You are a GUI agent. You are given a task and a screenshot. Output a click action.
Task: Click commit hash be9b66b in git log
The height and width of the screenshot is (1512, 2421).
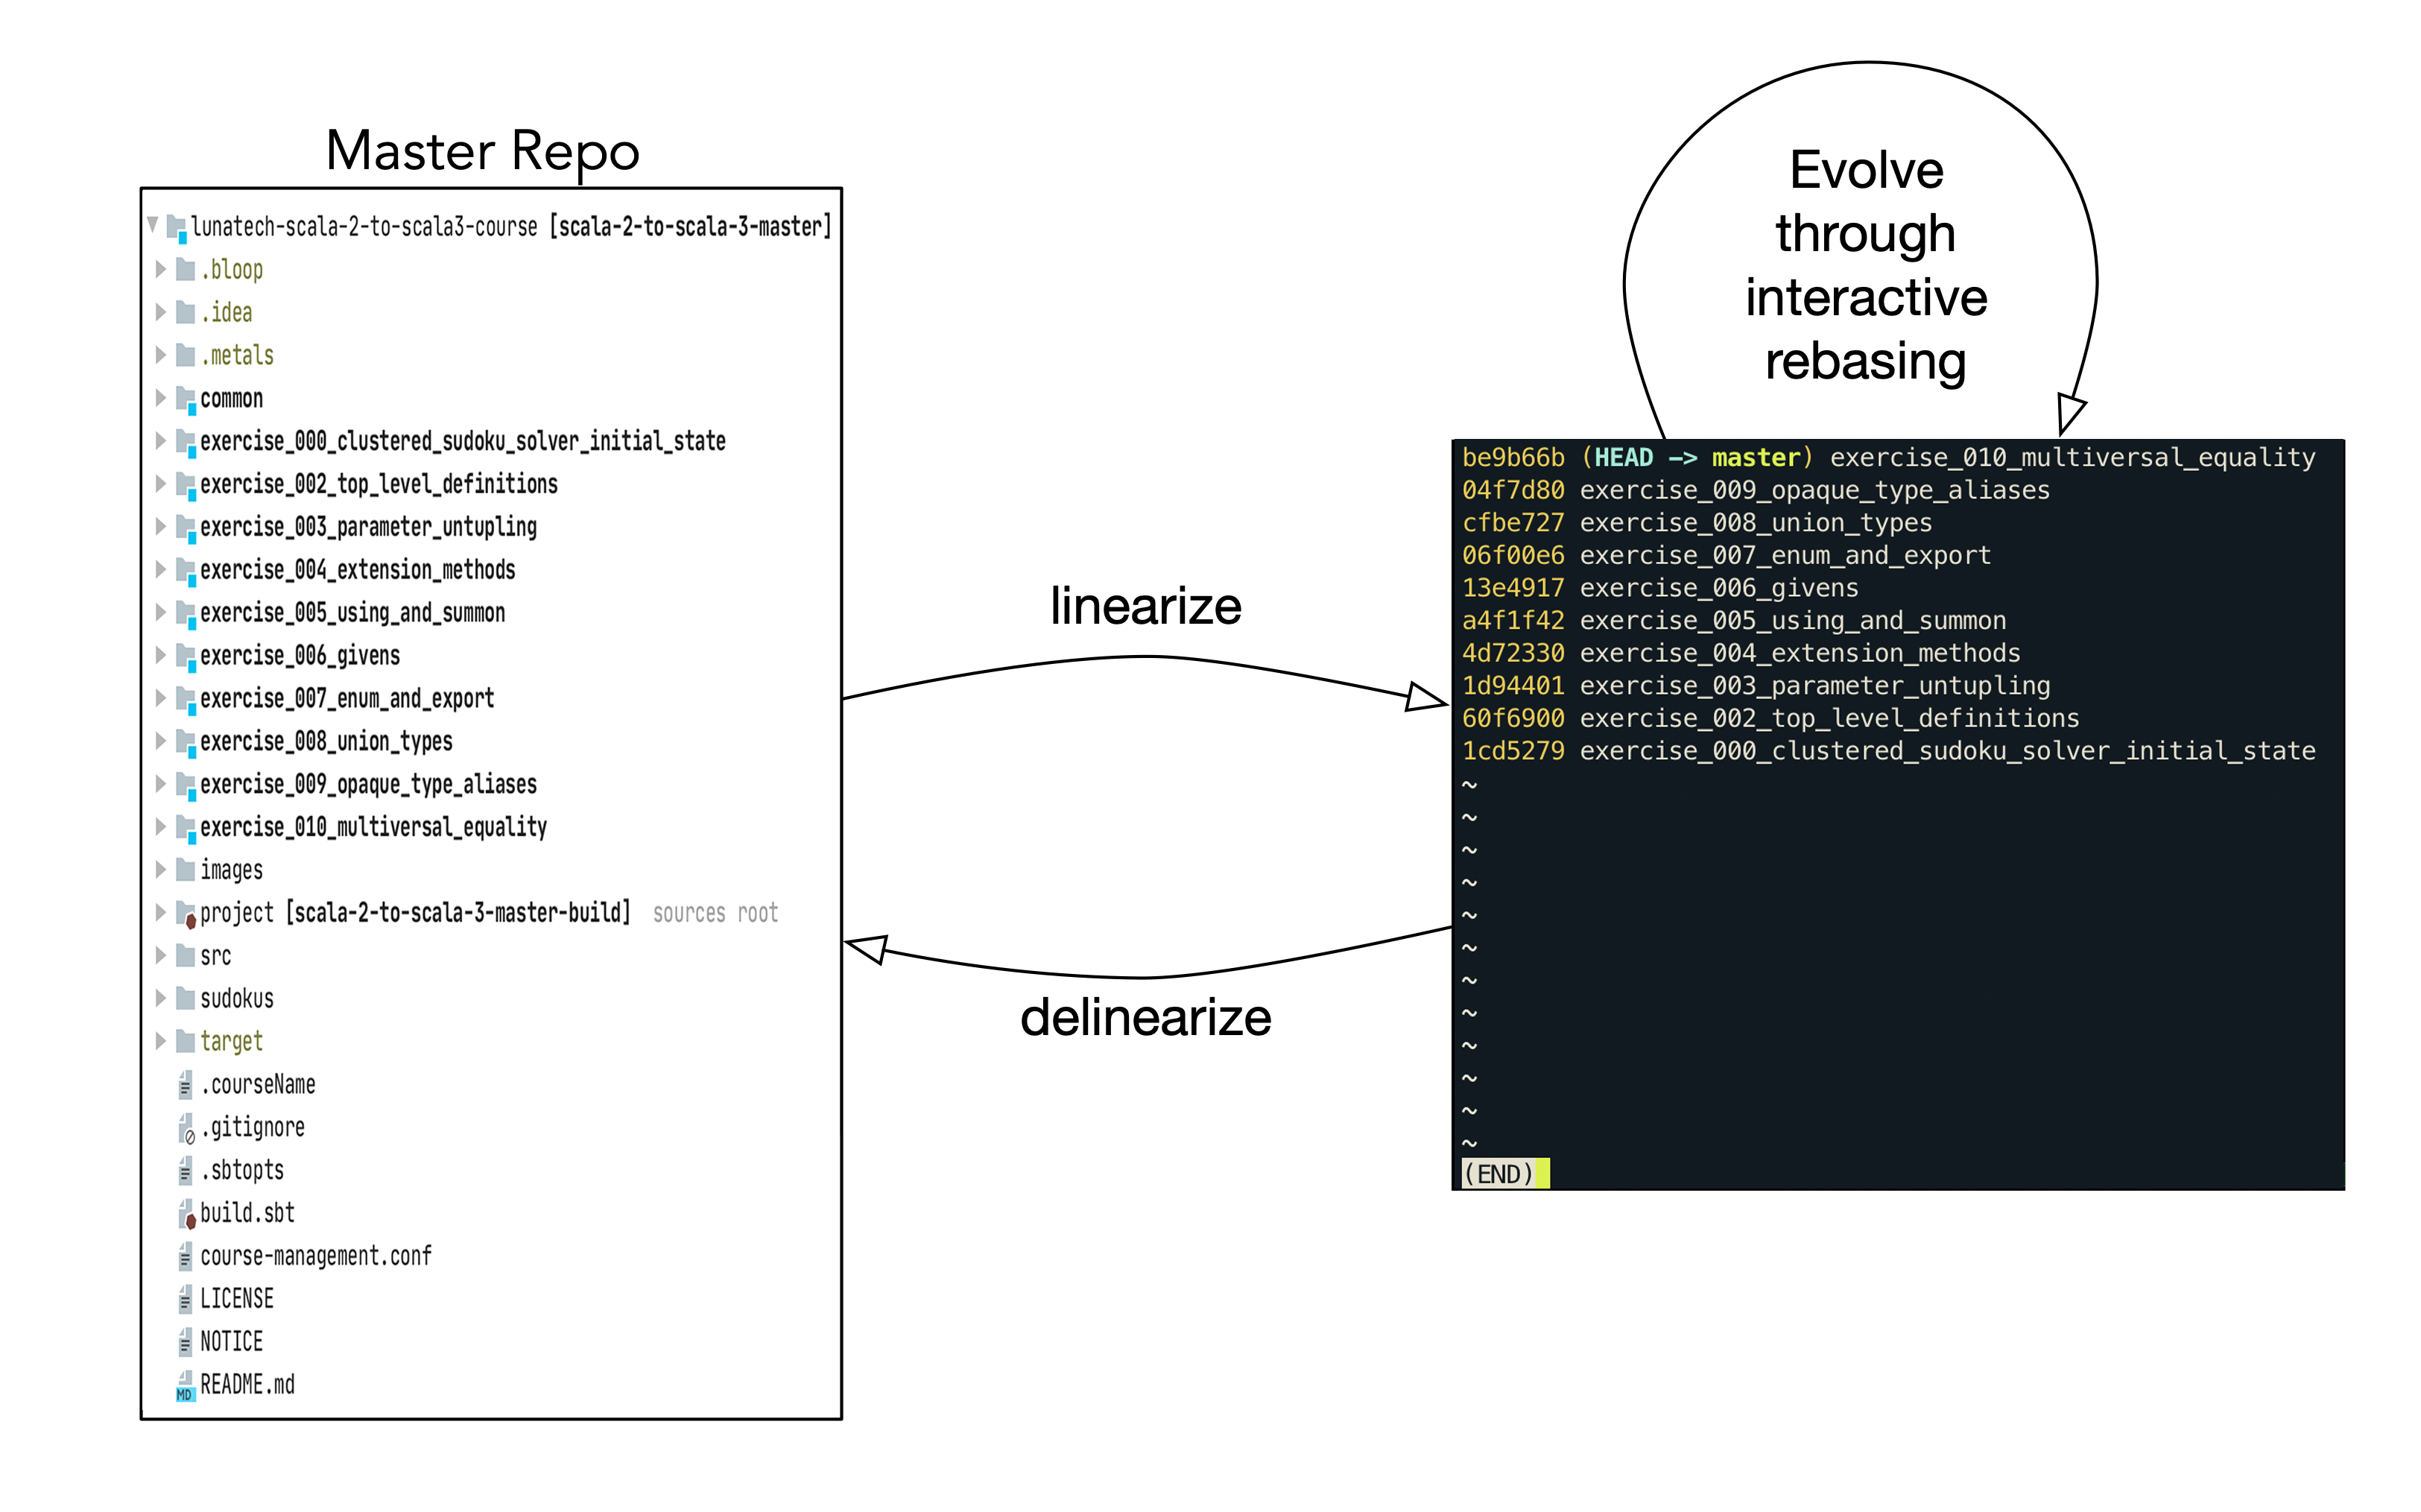[1512, 458]
